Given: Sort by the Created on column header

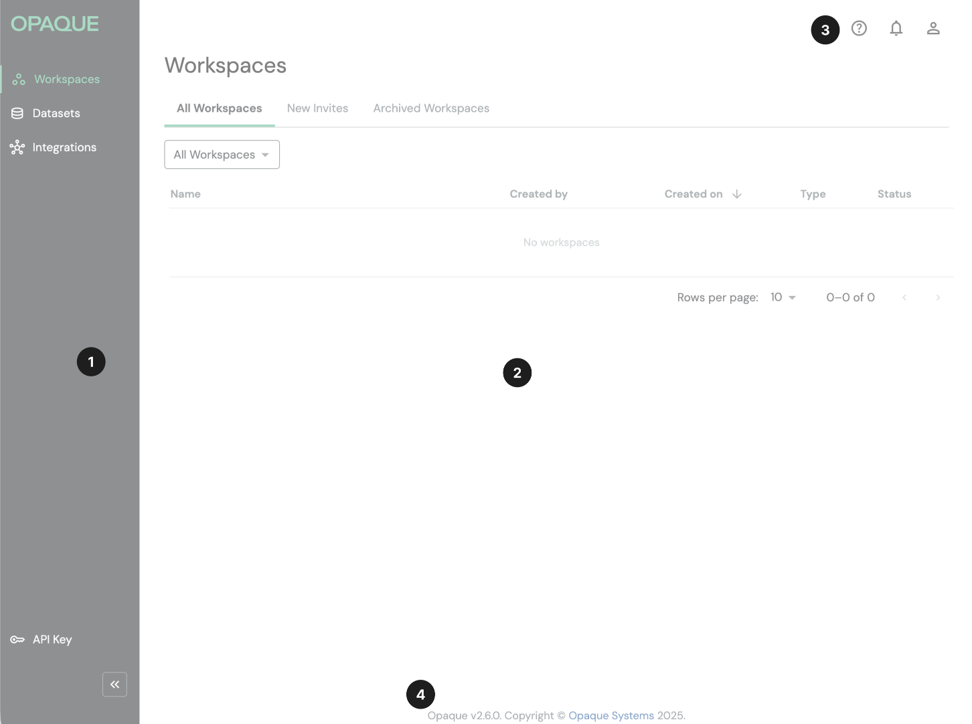Looking at the screenshot, I should 693,194.
